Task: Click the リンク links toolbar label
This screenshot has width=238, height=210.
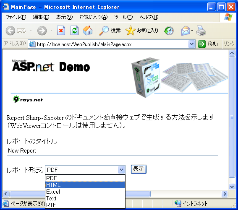Action: click(229, 44)
